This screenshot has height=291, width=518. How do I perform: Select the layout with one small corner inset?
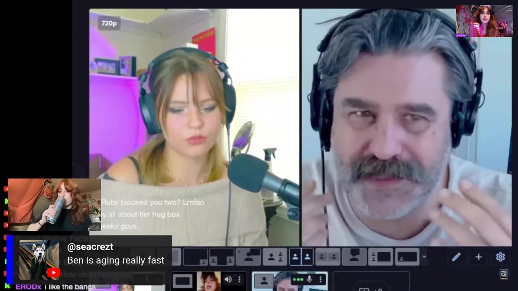coord(195,257)
